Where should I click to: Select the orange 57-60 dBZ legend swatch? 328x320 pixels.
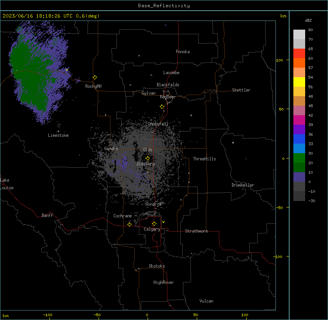[x=299, y=63]
